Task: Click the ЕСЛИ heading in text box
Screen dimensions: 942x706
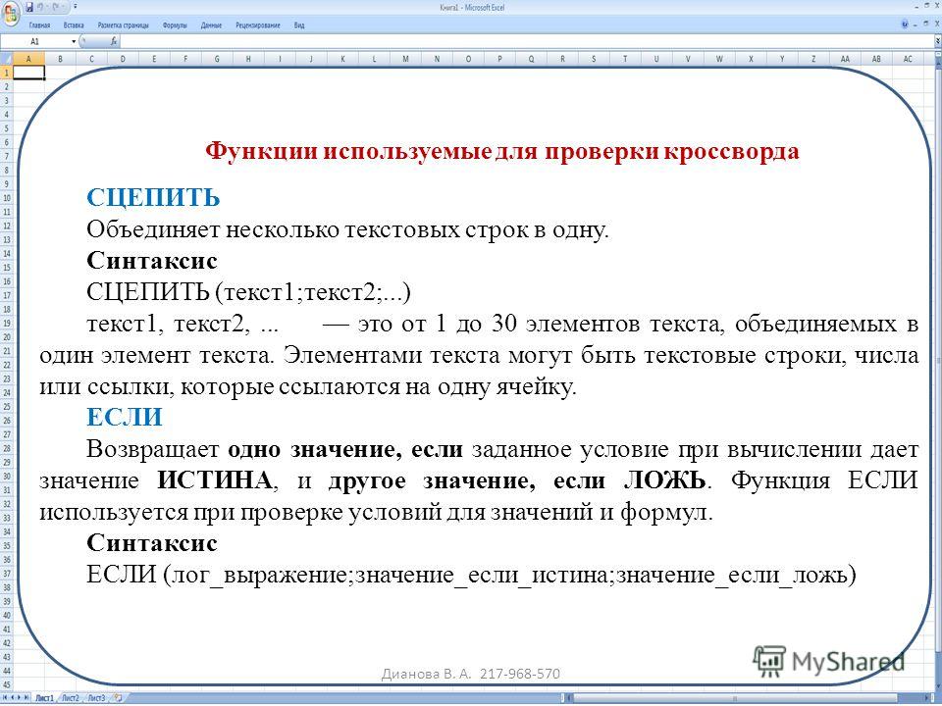Action: (125, 417)
